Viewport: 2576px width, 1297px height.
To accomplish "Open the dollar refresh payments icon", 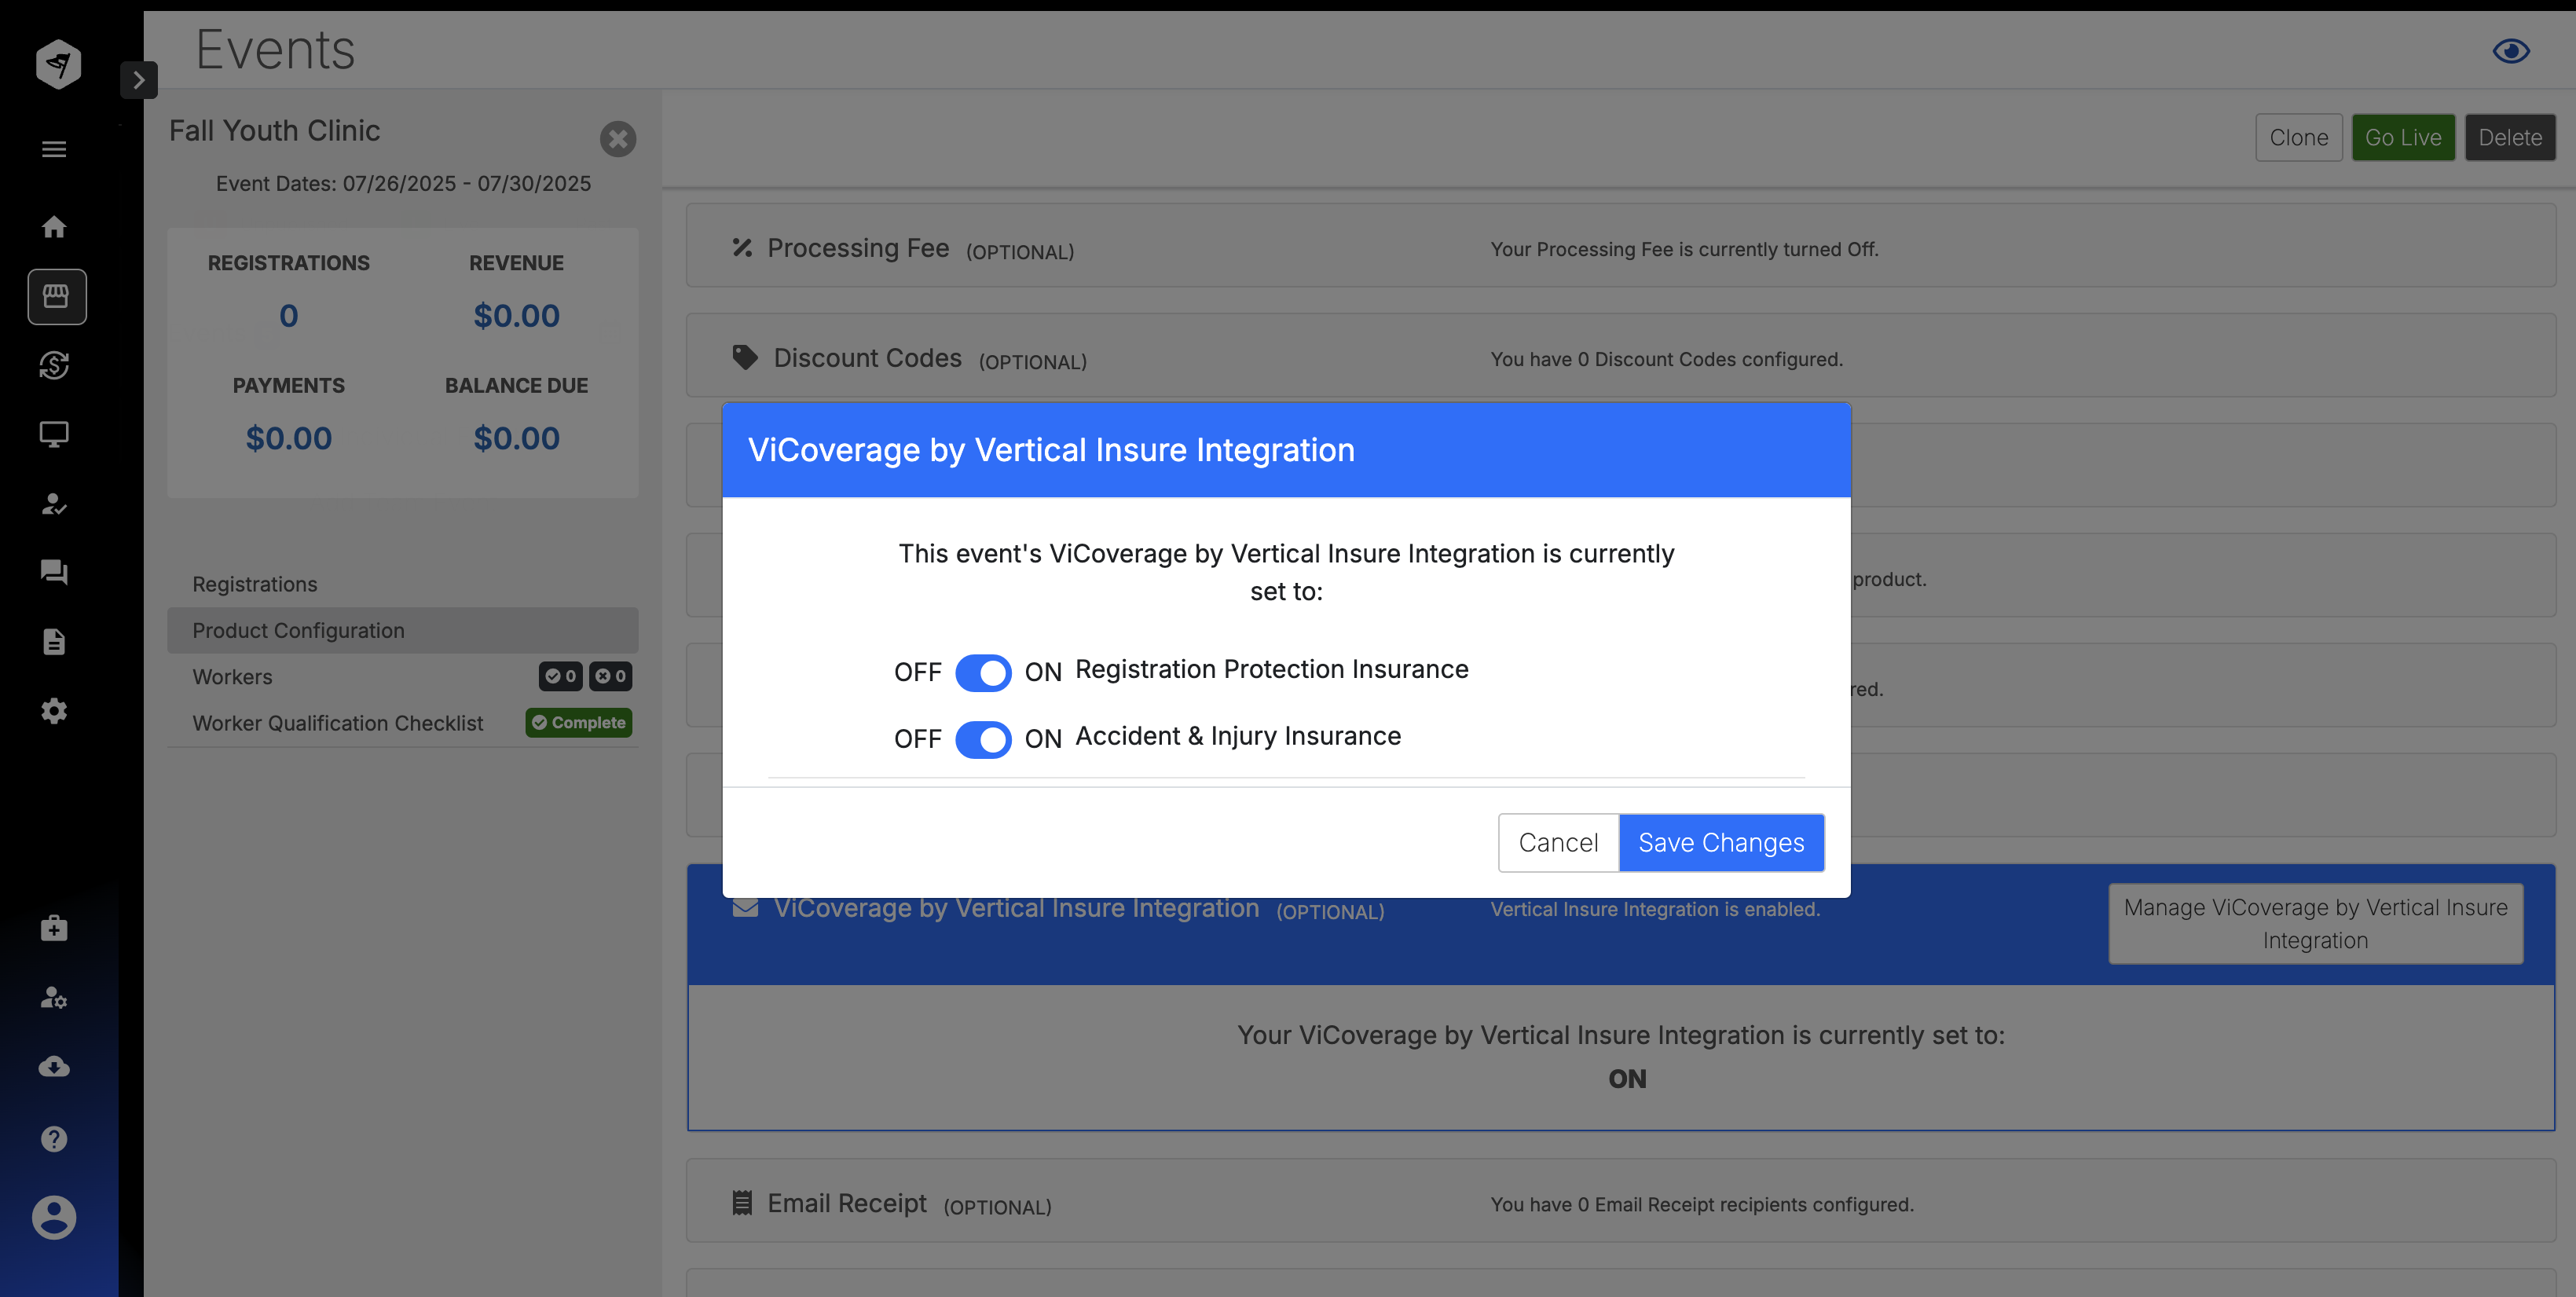I will click(54, 365).
